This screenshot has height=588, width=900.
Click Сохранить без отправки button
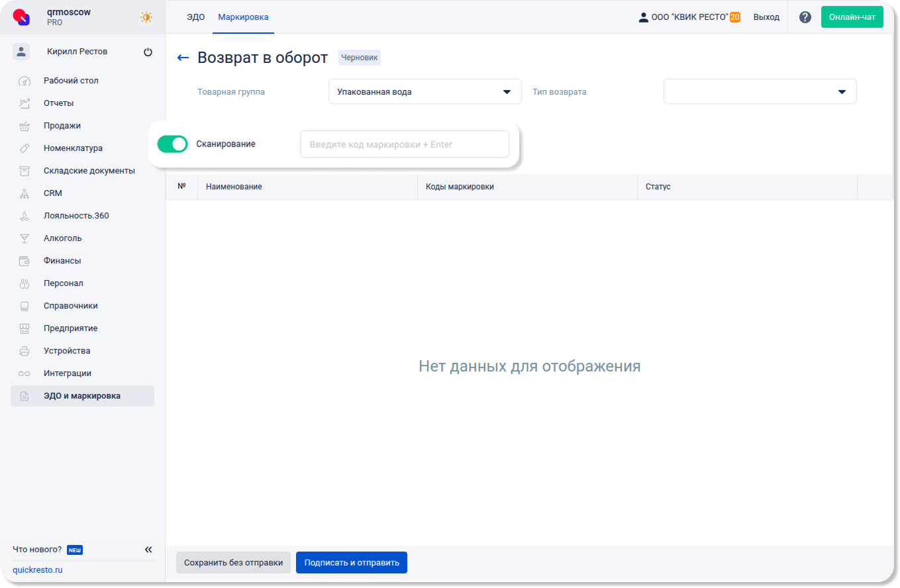[x=233, y=563]
